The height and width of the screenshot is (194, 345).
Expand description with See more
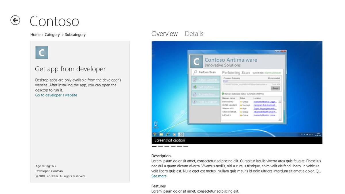coord(159,176)
